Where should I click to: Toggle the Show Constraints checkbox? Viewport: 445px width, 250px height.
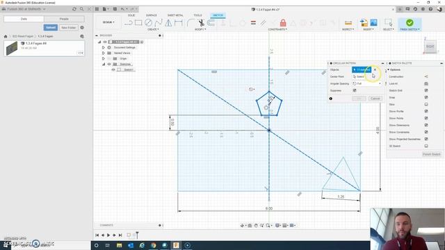[x=426, y=132]
